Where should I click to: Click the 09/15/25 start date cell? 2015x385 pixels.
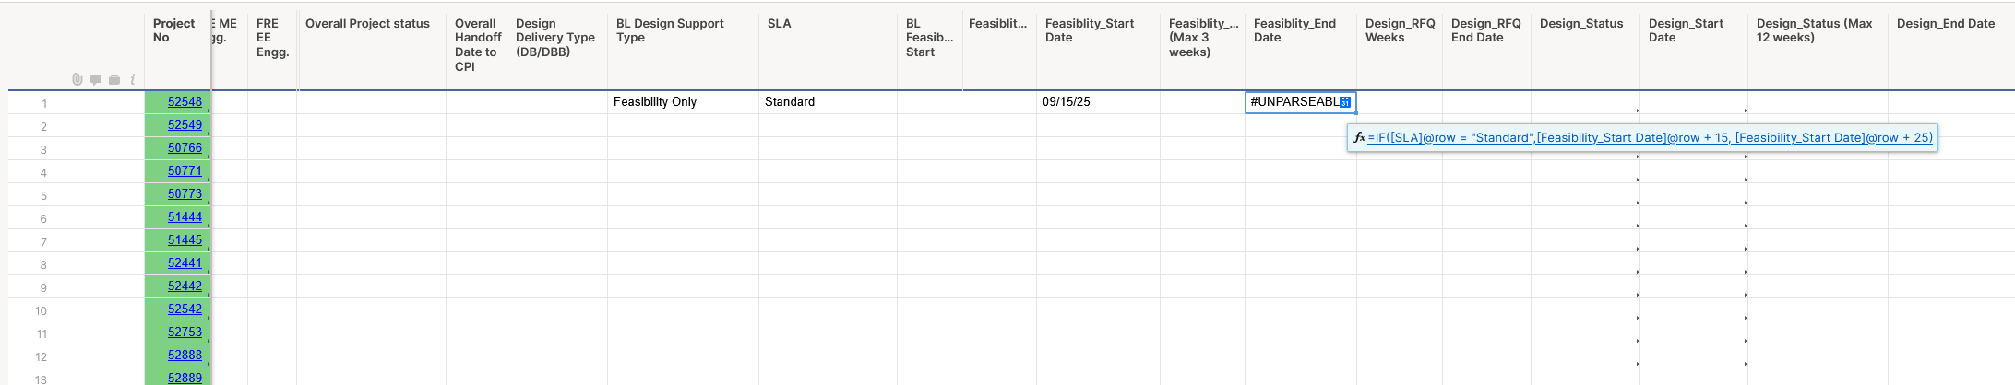pos(1098,102)
